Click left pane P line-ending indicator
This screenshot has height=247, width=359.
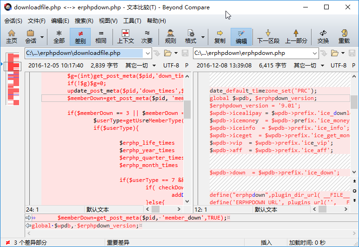(x=186, y=66)
